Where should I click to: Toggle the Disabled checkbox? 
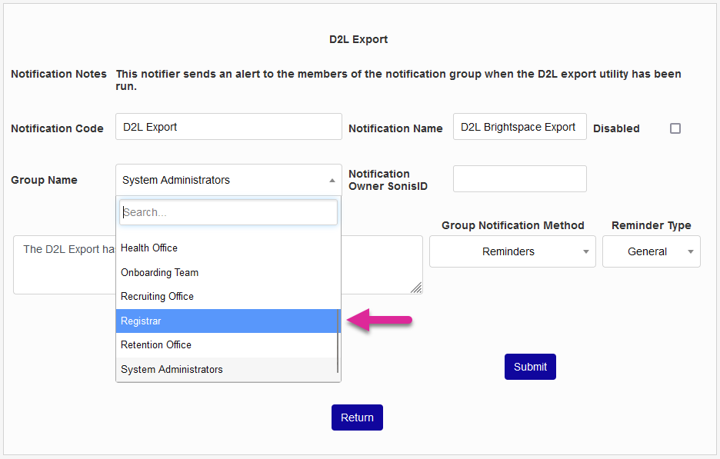click(x=675, y=128)
